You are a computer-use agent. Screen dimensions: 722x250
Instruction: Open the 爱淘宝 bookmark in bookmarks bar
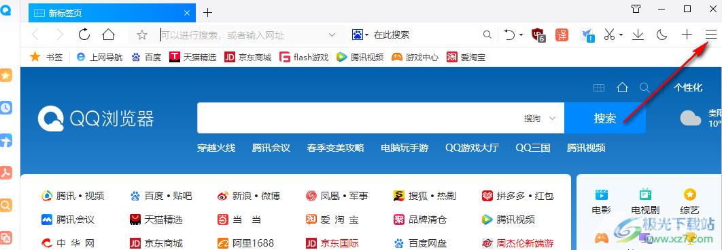pyautogui.click(x=466, y=58)
